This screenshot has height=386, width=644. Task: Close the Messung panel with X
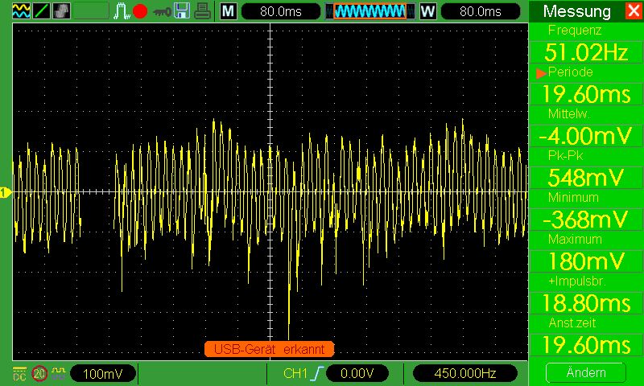click(x=633, y=11)
